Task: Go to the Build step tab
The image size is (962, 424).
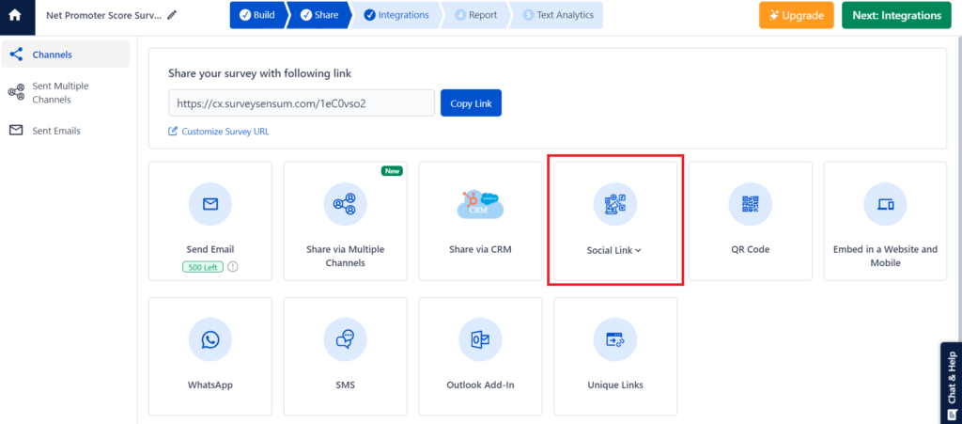Action: [256, 15]
